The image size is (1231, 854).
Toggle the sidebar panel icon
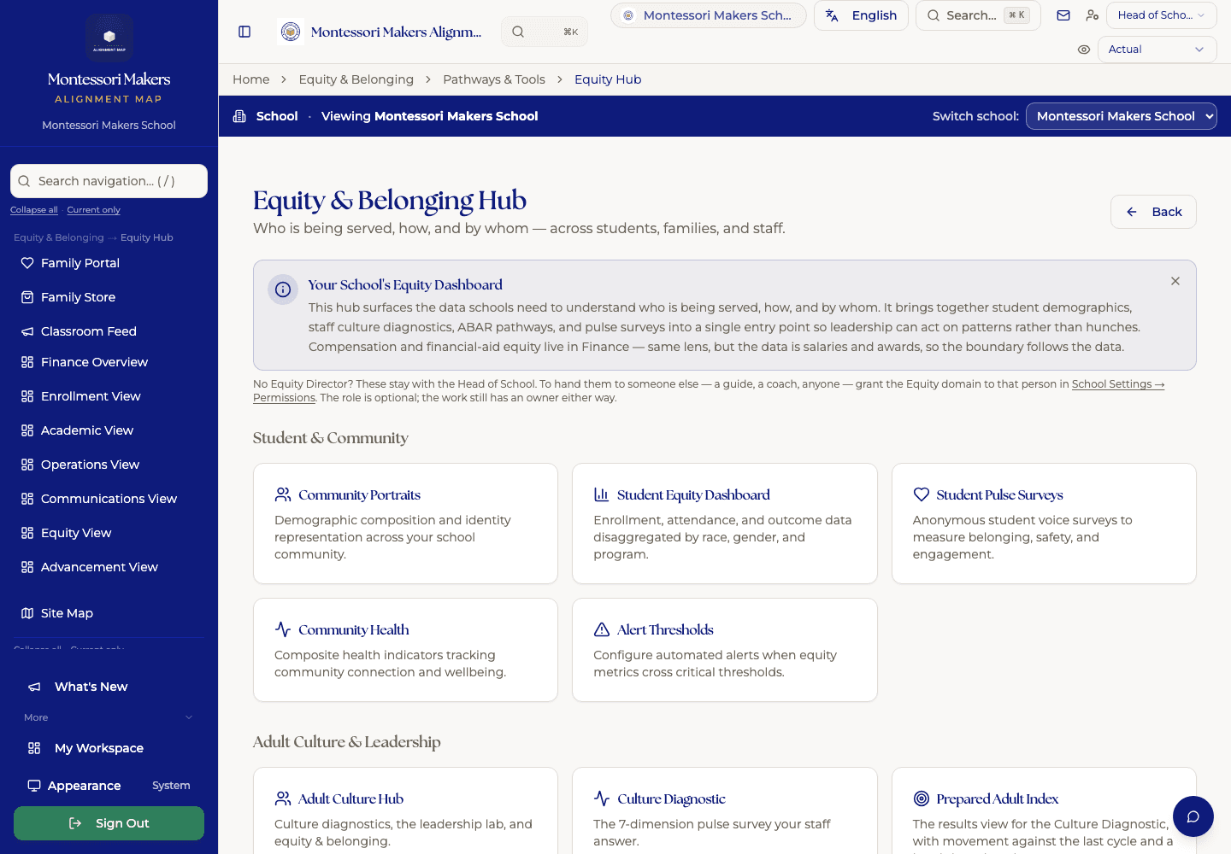point(244,32)
